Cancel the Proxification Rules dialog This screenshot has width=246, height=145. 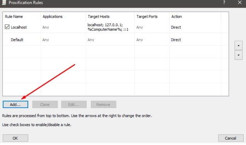231,138
